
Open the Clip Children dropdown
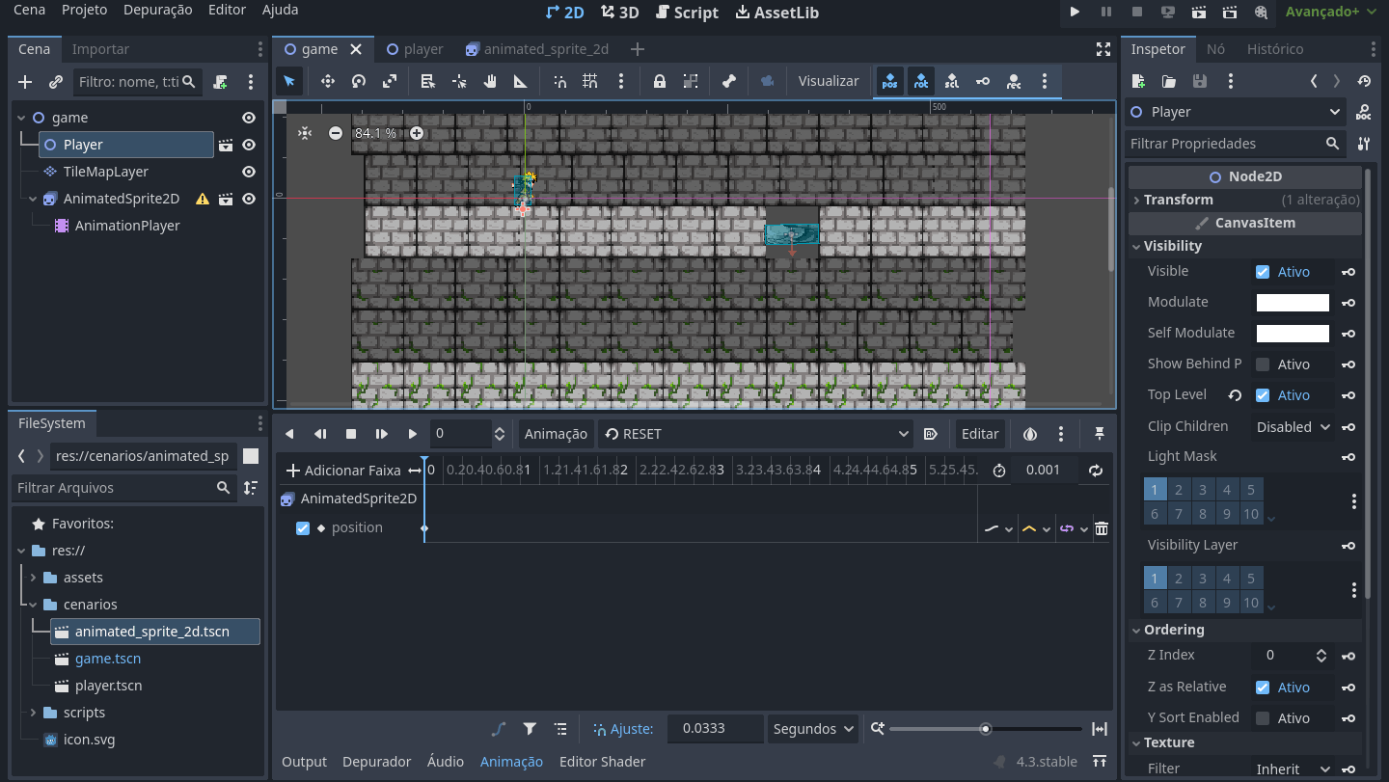pos(1294,426)
